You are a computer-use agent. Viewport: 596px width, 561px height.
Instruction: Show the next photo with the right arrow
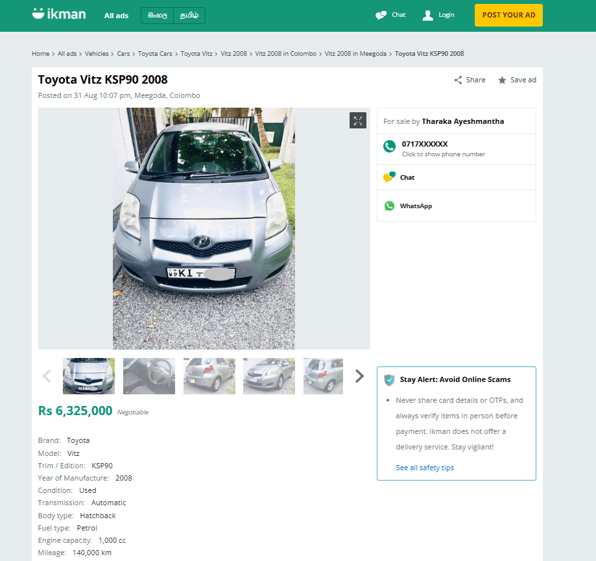coord(359,376)
